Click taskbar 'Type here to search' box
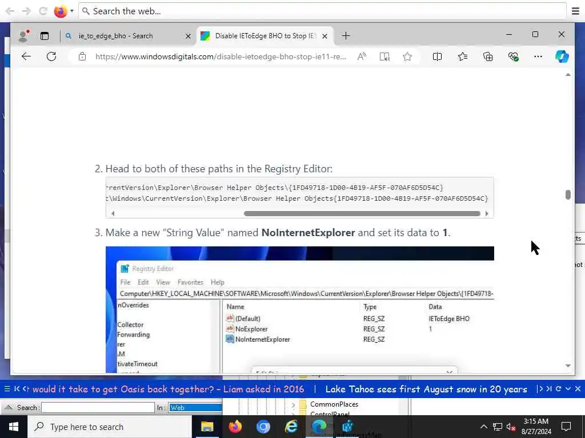The width and height of the screenshot is (585, 438). (109, 427)
